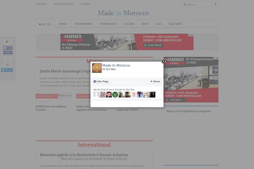Click into the Search text field
This screenshot has height=169, width=254.
(199, 4)
